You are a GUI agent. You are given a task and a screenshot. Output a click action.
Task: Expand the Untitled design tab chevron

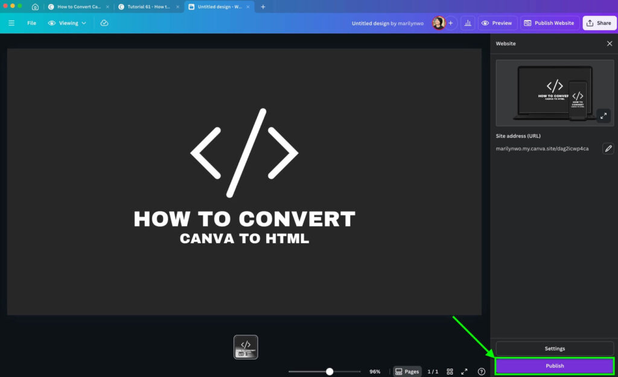pos(247,7)
